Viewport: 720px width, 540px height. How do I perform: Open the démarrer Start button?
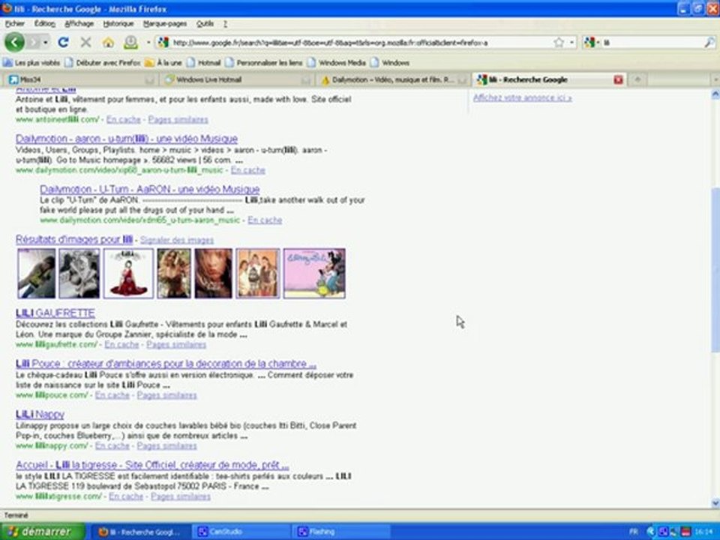43,532
